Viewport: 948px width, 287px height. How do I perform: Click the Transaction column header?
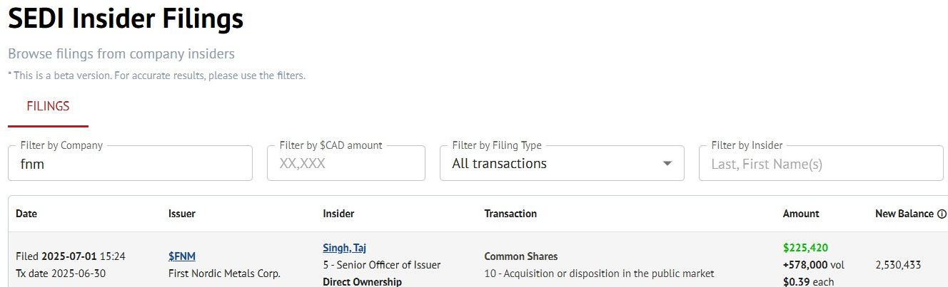click(x=510, y=214)
